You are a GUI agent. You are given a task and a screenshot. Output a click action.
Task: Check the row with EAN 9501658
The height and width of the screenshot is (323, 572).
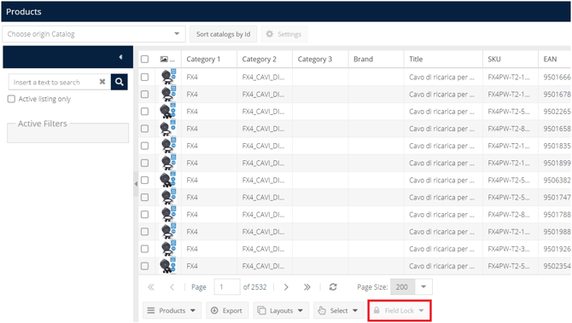click(x=145, y=129)
